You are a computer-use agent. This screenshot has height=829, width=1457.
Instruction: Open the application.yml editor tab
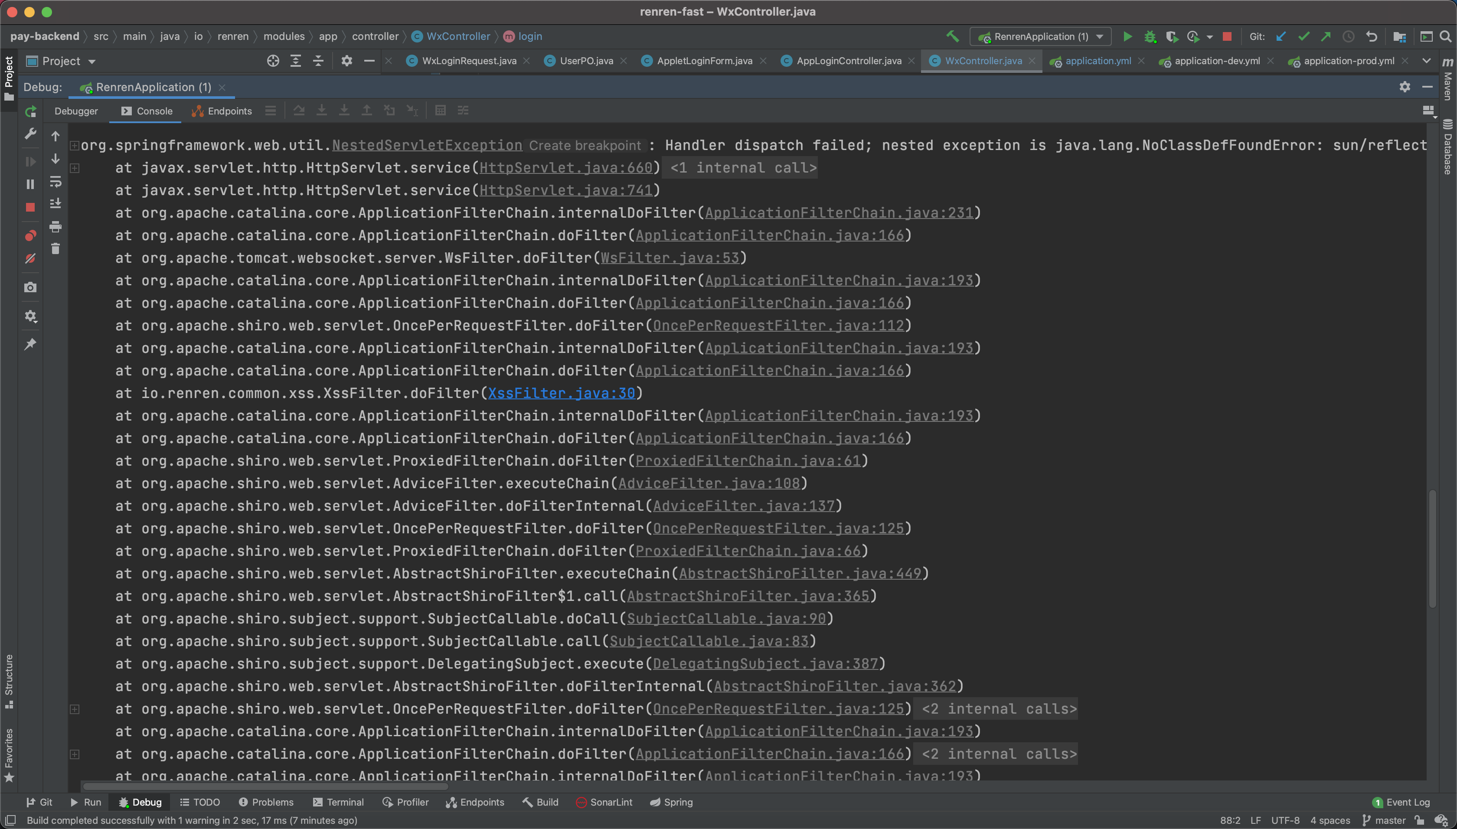[1097, 61]
